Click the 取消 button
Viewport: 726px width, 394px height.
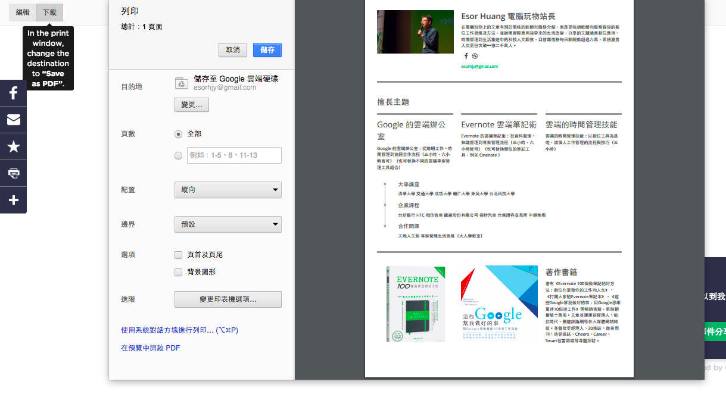click(x=233, y=50)
